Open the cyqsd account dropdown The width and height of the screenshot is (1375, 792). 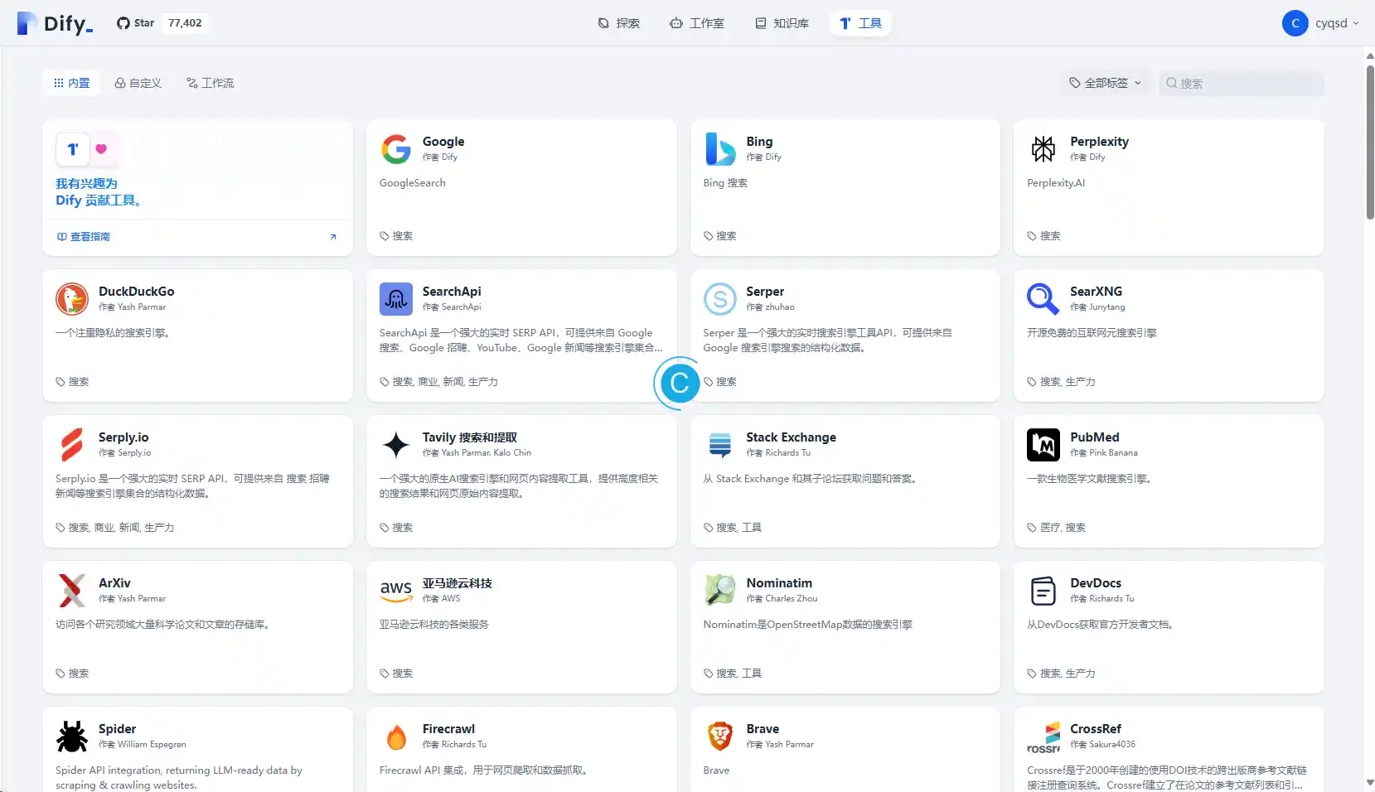click(1337, 23)
